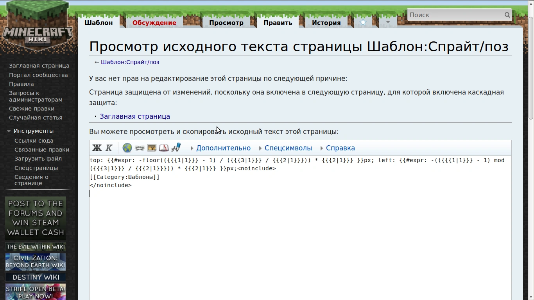Image resolution: width=534 pixels, height=300 pixels.
Task: Click the italic (К) formatting icon
Action: 109,148
